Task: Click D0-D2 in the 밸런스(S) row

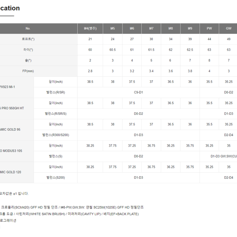Action: click(138, 156)
